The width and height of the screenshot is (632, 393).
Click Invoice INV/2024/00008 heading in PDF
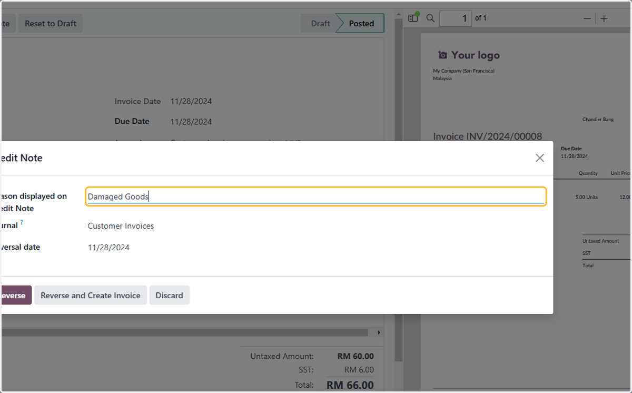[x=487, y=136]
